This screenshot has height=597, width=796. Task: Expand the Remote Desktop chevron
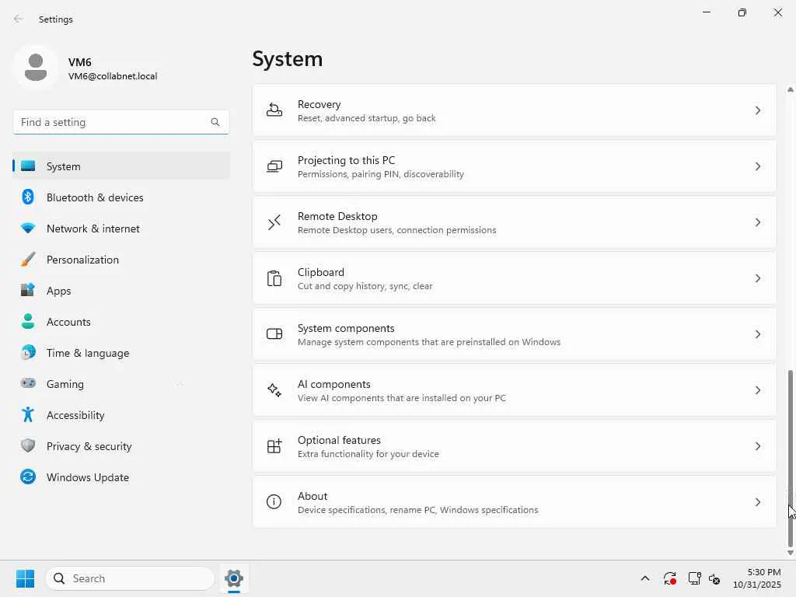757,222
